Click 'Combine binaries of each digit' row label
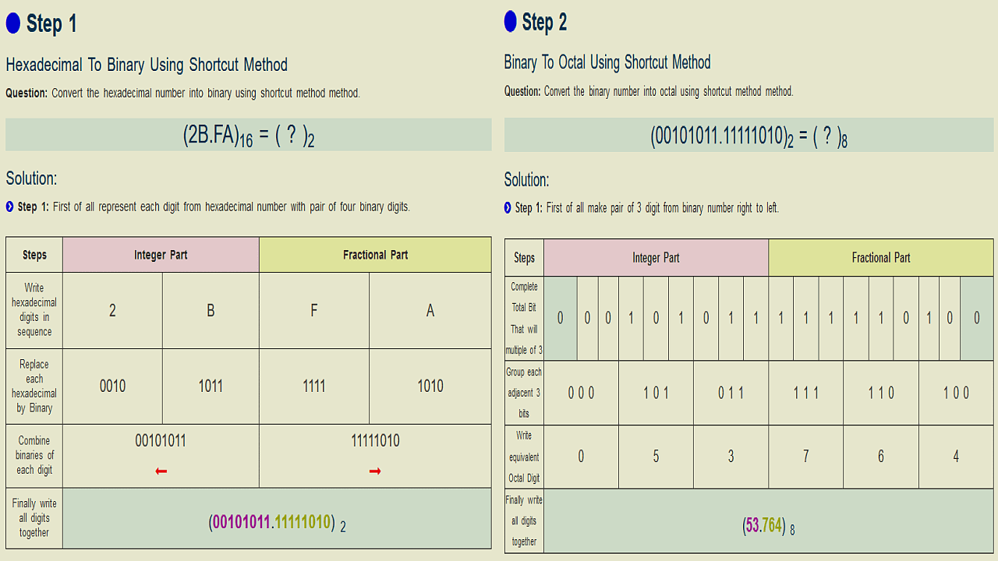The image size is (998, 561). tap(34, 455)
